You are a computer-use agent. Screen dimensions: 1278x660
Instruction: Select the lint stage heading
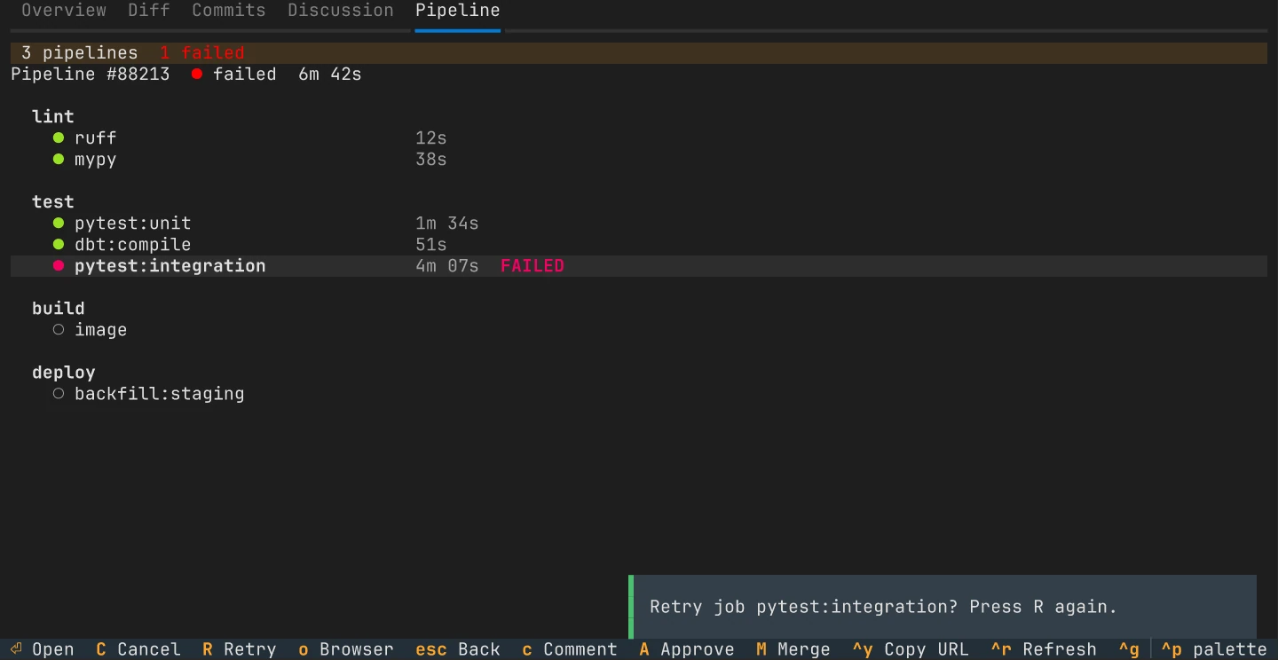(53, 116)
